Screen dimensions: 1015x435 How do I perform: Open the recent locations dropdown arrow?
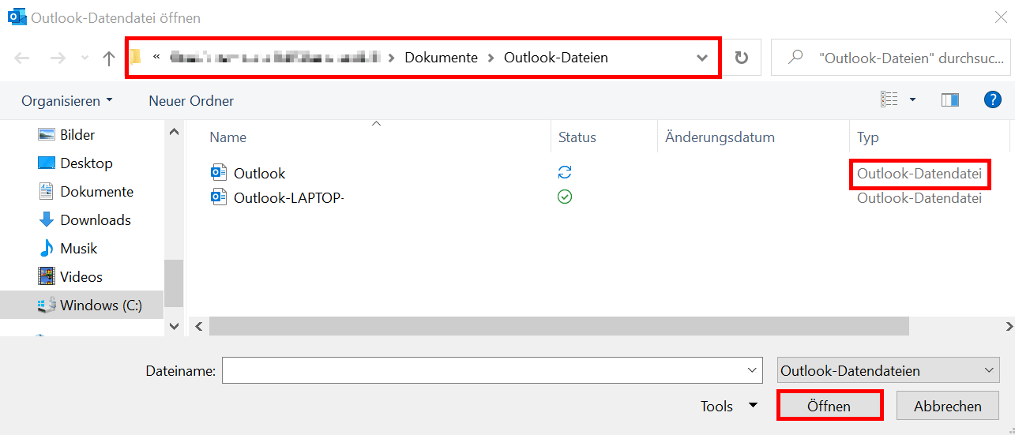coord(85,58)
